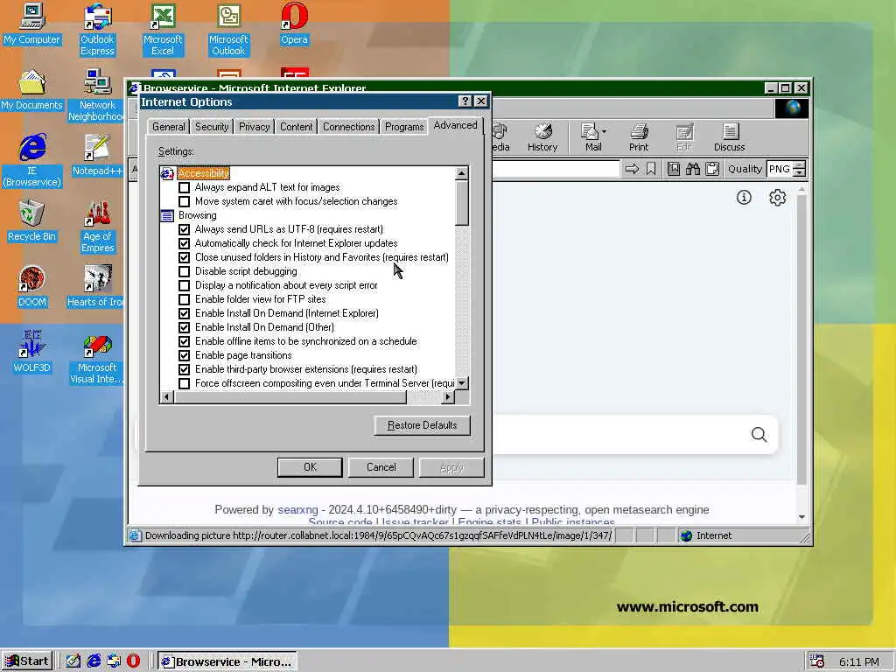This screenshot has height=672, width=896.
Task: Click the Discuss toolbar icon
Action: 729,137
